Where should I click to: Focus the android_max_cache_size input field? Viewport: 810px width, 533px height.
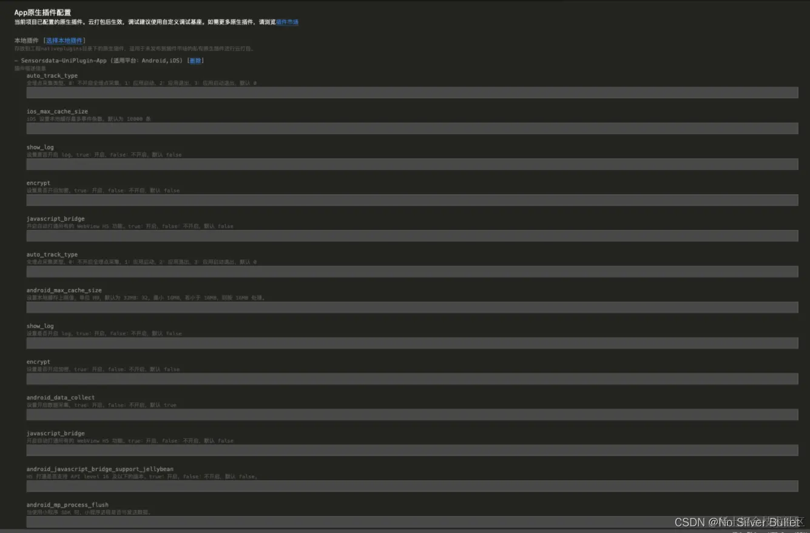point(412,307)
